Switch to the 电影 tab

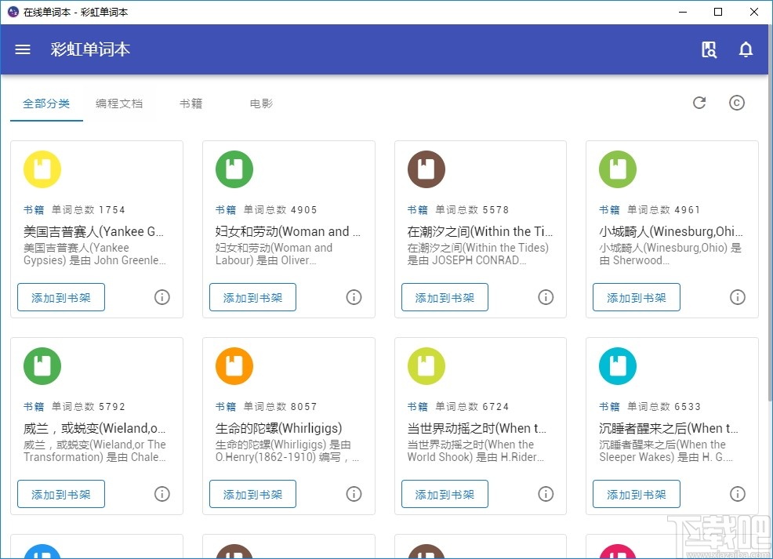click(261, 103)
